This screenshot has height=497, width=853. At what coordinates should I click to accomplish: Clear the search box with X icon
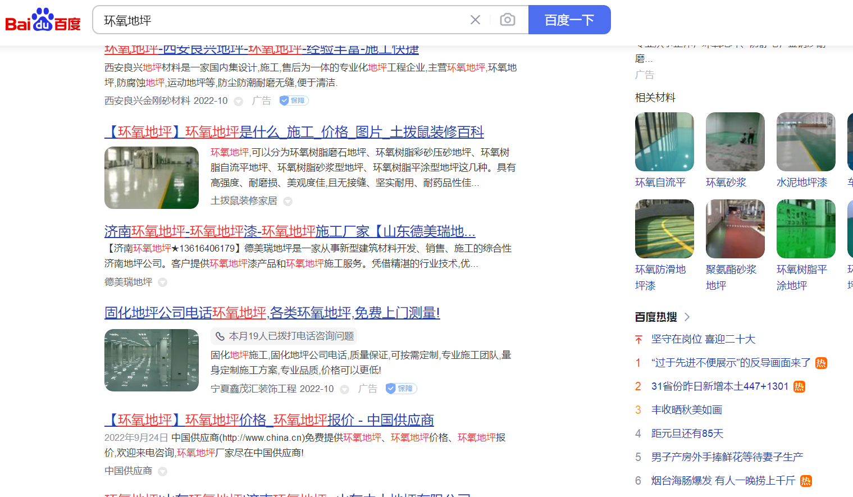tap(475, 20)
